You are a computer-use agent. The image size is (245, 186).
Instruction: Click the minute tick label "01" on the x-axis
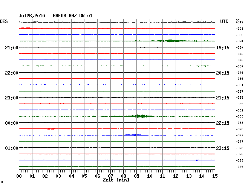pyautogui.click(x=32, y=176)
